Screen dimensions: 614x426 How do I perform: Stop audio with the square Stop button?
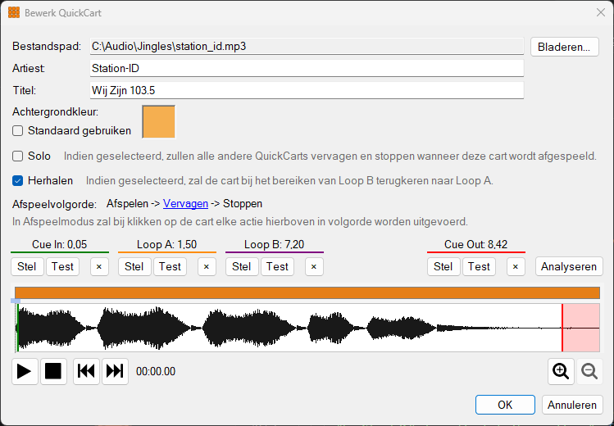(x=53, y=371)
